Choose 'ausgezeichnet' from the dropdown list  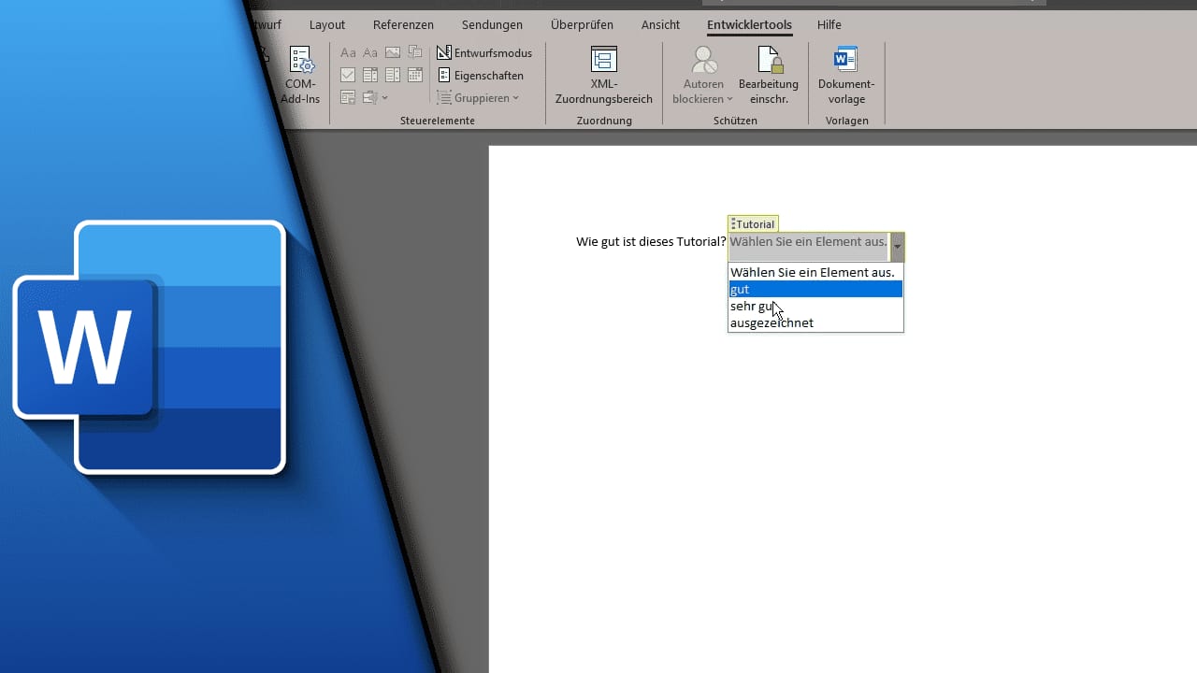coord(815,322)
